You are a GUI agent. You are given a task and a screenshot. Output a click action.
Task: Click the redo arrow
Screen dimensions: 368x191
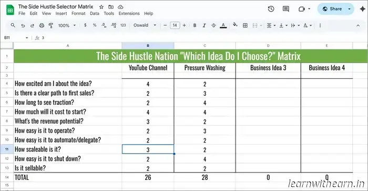click(32, 25)
